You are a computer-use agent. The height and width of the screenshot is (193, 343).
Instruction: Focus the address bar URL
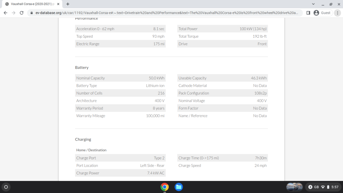(167, 13)
